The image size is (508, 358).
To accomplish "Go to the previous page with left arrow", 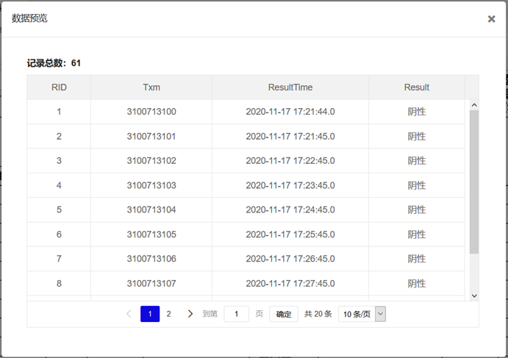I will click(x=129, y=314).
